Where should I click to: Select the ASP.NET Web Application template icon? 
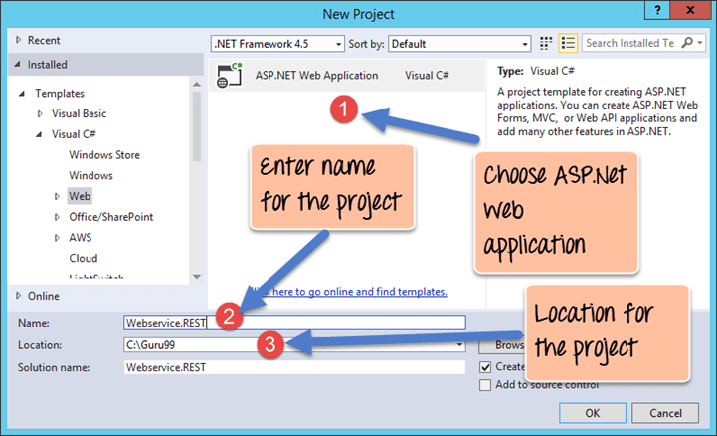(233, 76)
